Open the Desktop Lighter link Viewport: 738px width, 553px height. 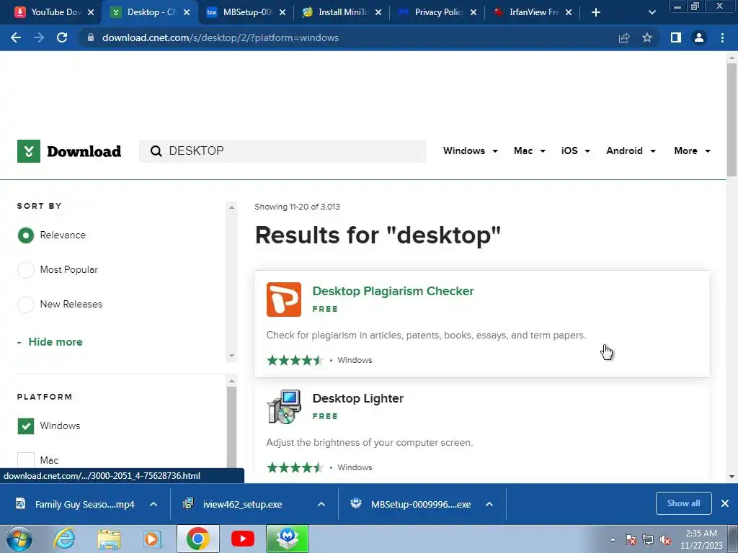(357, 398)
